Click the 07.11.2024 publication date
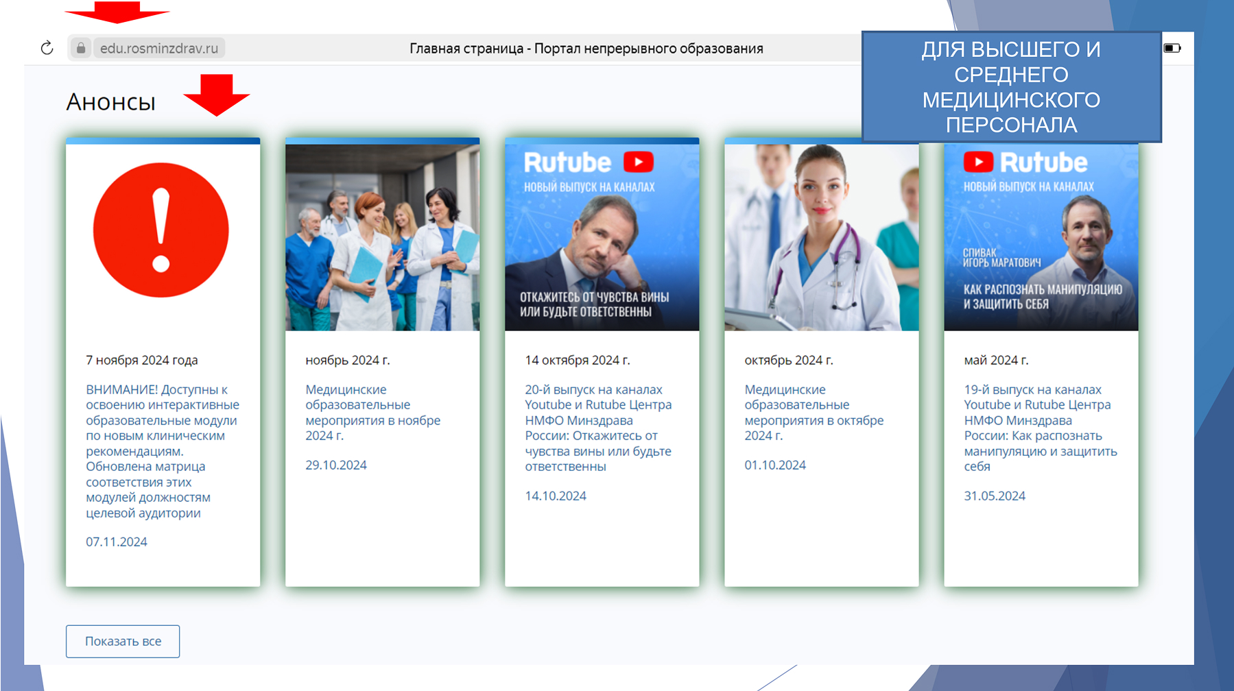 click(x=117, y=542)
